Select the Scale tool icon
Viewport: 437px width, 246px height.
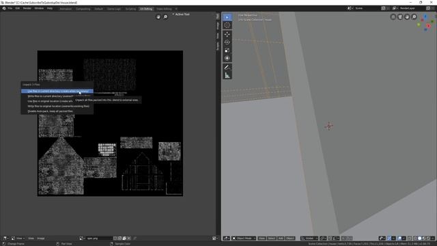[227, 50]
